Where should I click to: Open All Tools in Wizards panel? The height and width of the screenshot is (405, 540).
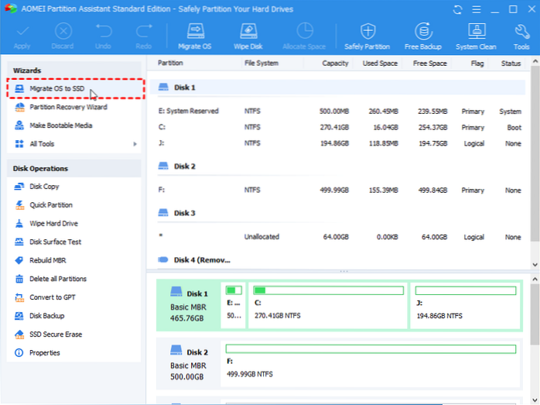pos(42,144)
